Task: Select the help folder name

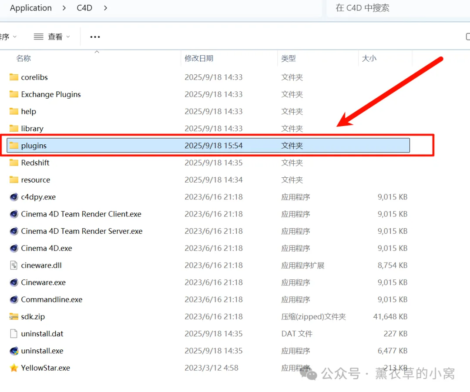Action: pos(28,111)
